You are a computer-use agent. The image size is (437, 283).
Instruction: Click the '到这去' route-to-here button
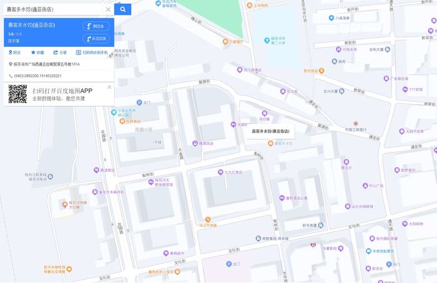[96, 26]
